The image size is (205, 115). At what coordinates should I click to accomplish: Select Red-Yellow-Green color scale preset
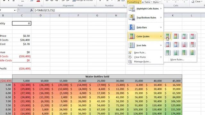click(x=176, y=36)
